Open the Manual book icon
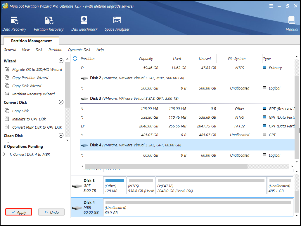This screenshot has width=301, height=226. point(292,20)
